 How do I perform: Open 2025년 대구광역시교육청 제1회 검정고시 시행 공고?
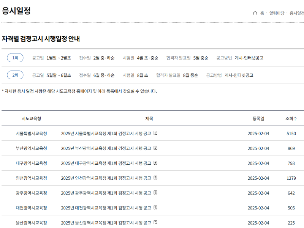[x=106, y=164]
